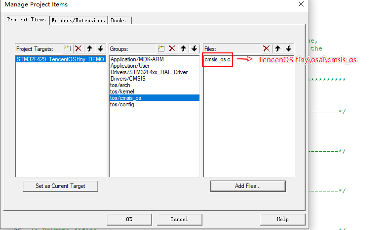Image resolution: width=392 pixels, height=230 pixels.
Task: Delete the selected Group
Action: pyautogui.click(x=172, y=48)
